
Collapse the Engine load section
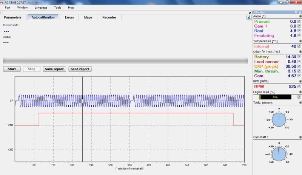[300, 92]
